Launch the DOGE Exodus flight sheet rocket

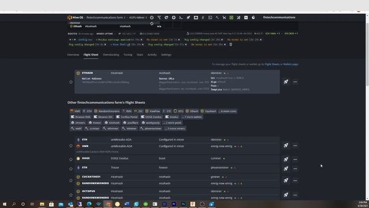[286, 159]
